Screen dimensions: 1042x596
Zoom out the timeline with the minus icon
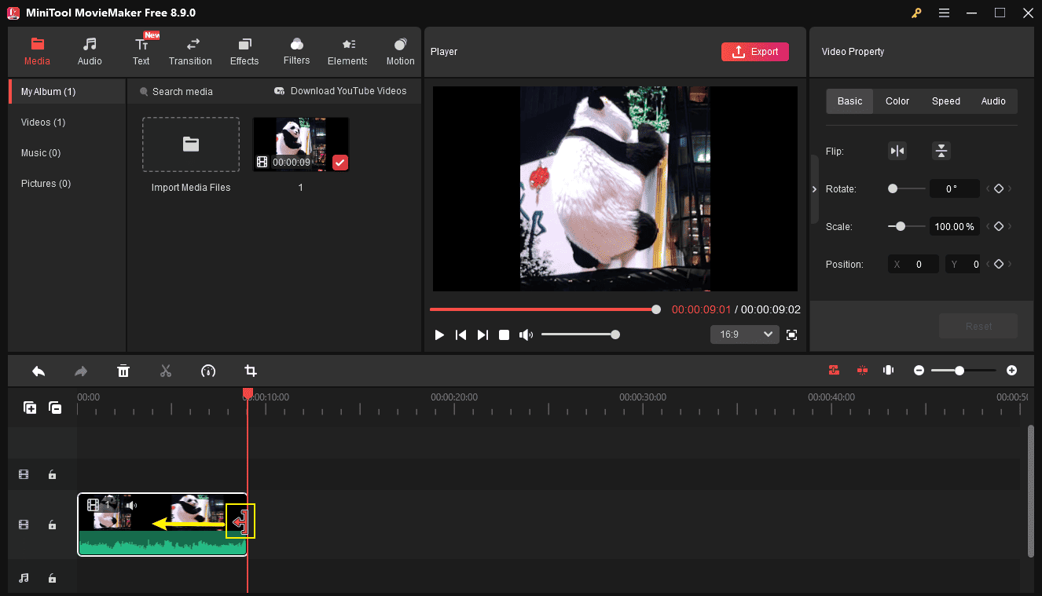919,371
